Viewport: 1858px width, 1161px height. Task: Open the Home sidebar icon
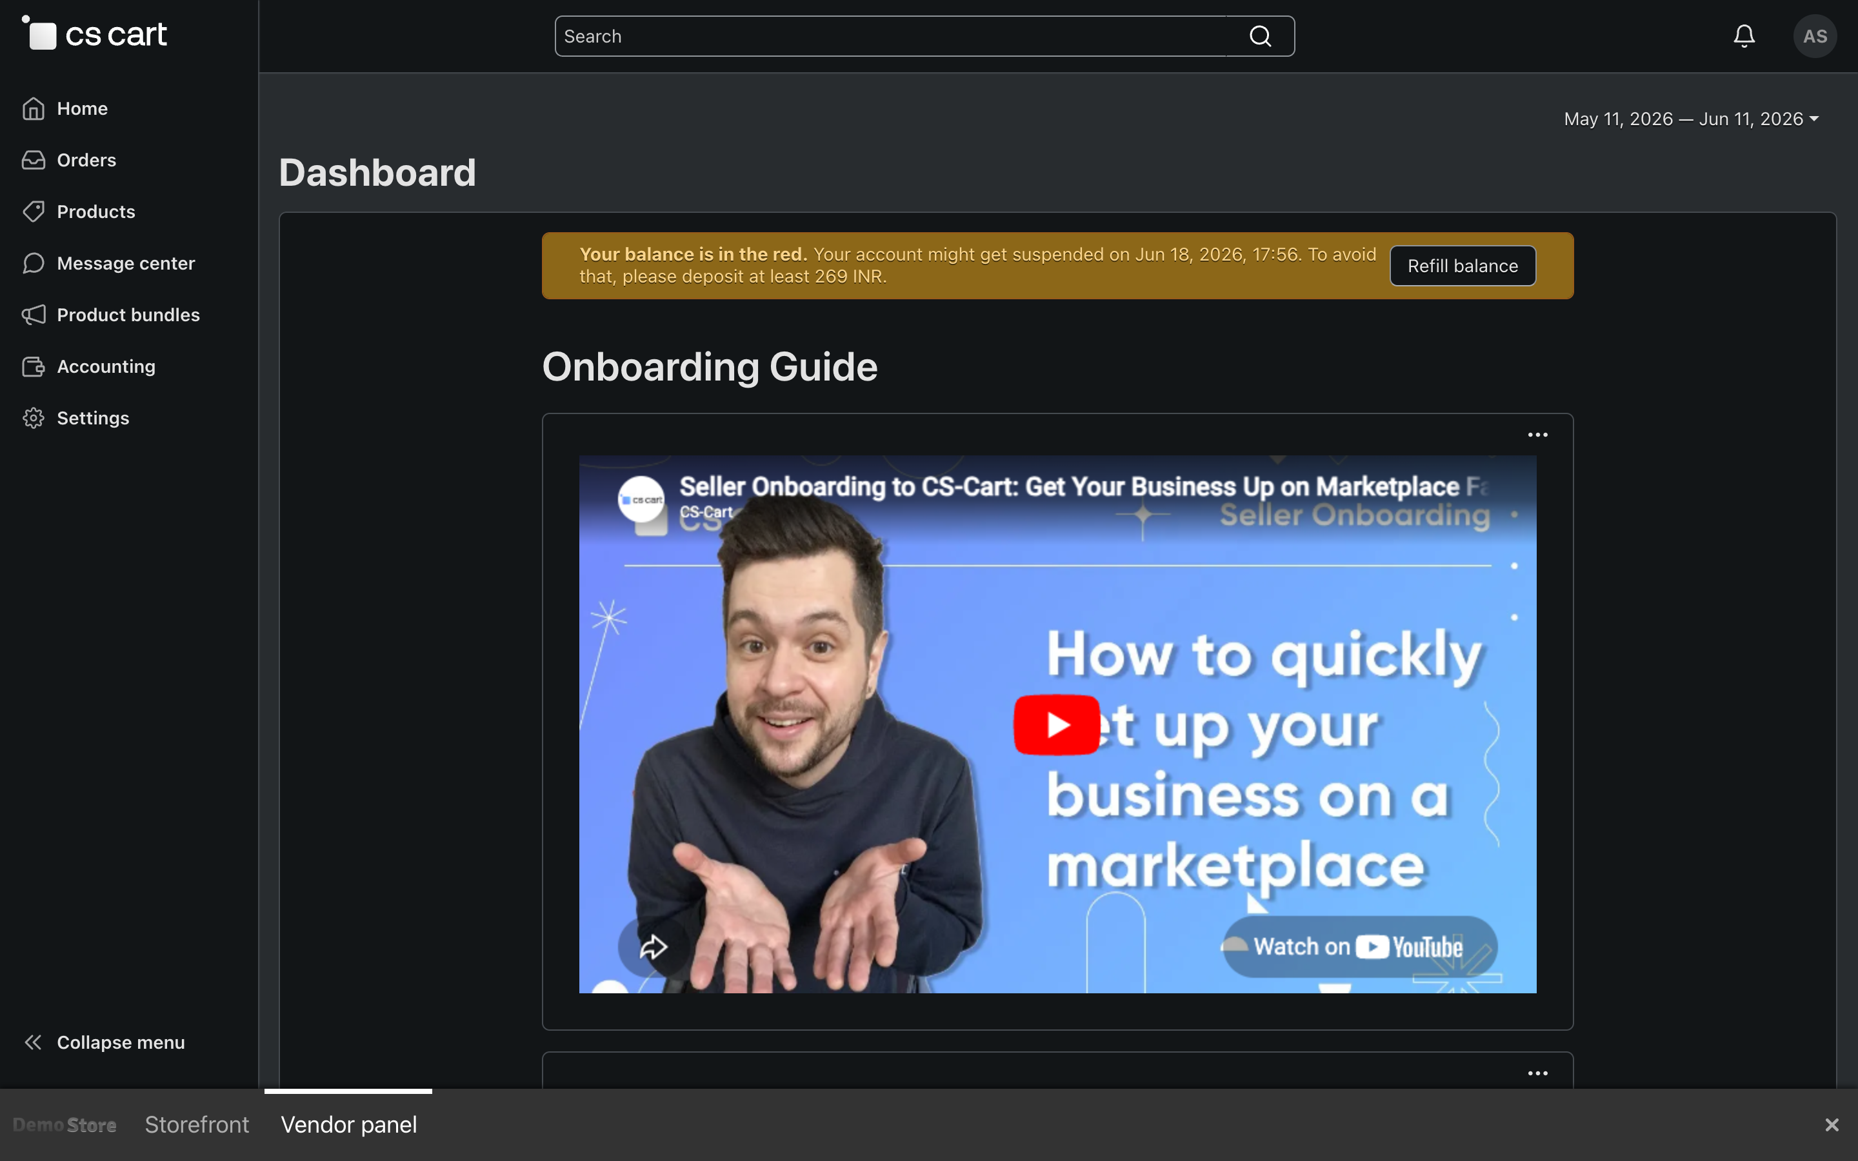33,108
